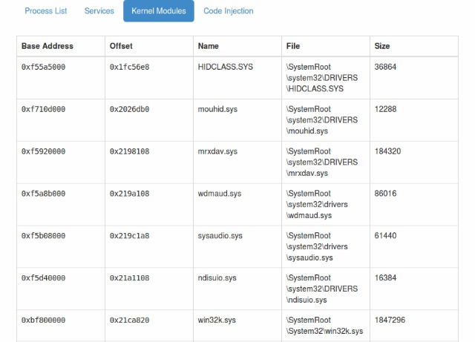Viewport: 475px width, 342px height.
Task: Click the sysaudio.sys module name
Action: [220, 235]
